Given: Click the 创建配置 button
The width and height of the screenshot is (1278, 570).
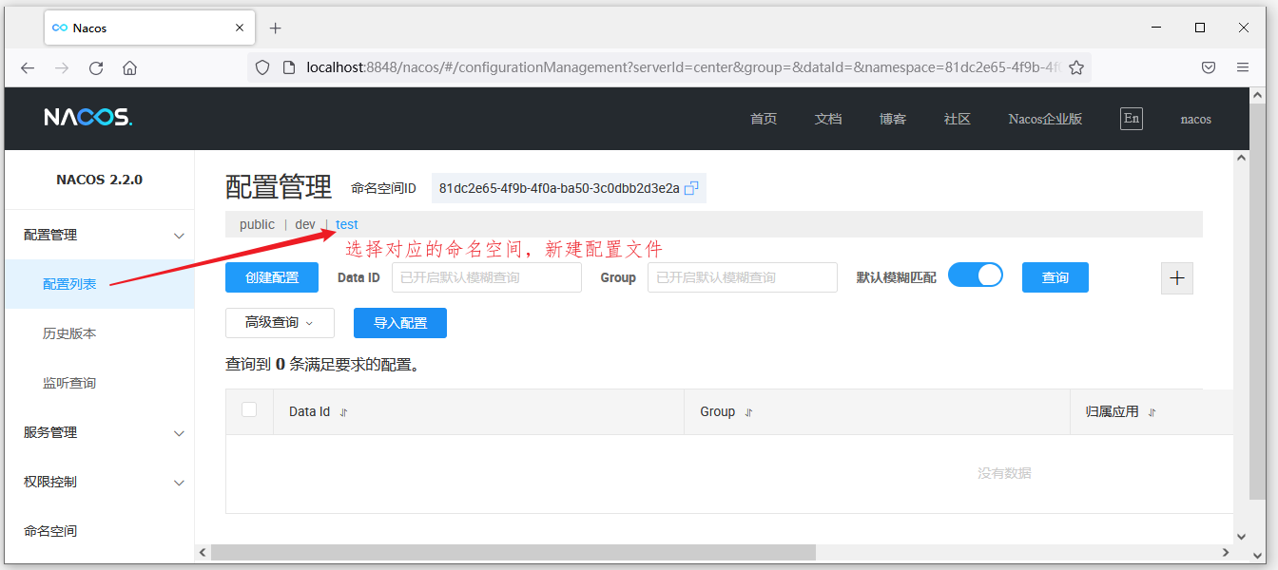Looking at the screenshot, I should point(272,277).
